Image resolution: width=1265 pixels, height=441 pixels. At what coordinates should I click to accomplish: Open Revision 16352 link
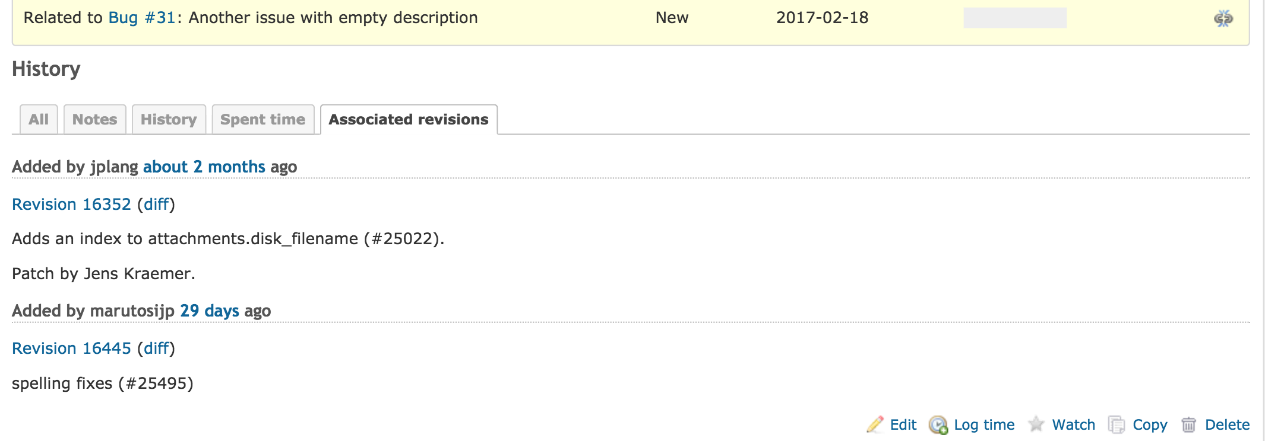(x=71, y=204)
